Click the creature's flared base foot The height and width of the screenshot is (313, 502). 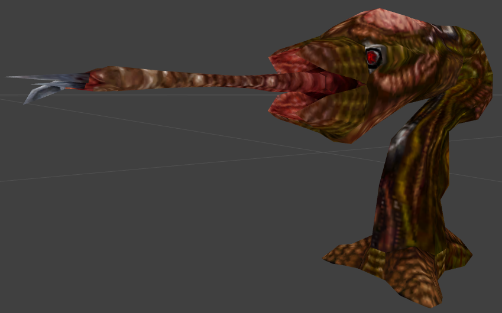point(398,269)
